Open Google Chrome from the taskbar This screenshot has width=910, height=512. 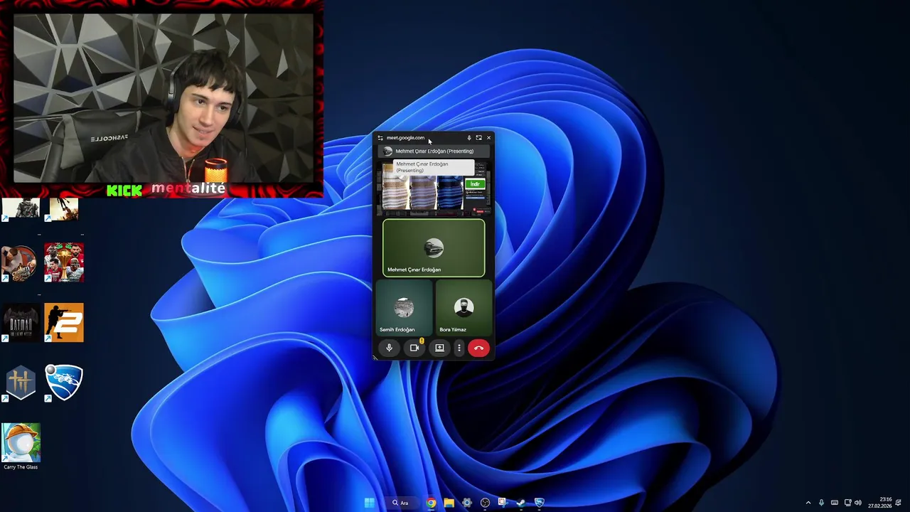pos(431,503)
